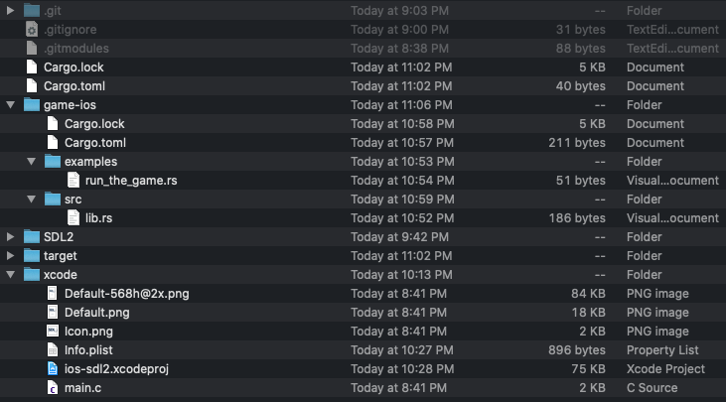Select the top-level Cargo.toml file name

73,86
